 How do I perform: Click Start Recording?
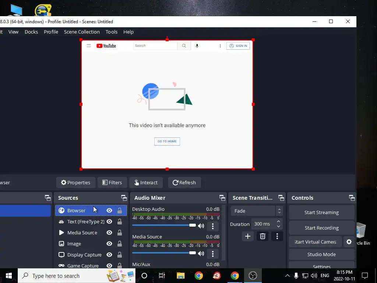(321, 228)
